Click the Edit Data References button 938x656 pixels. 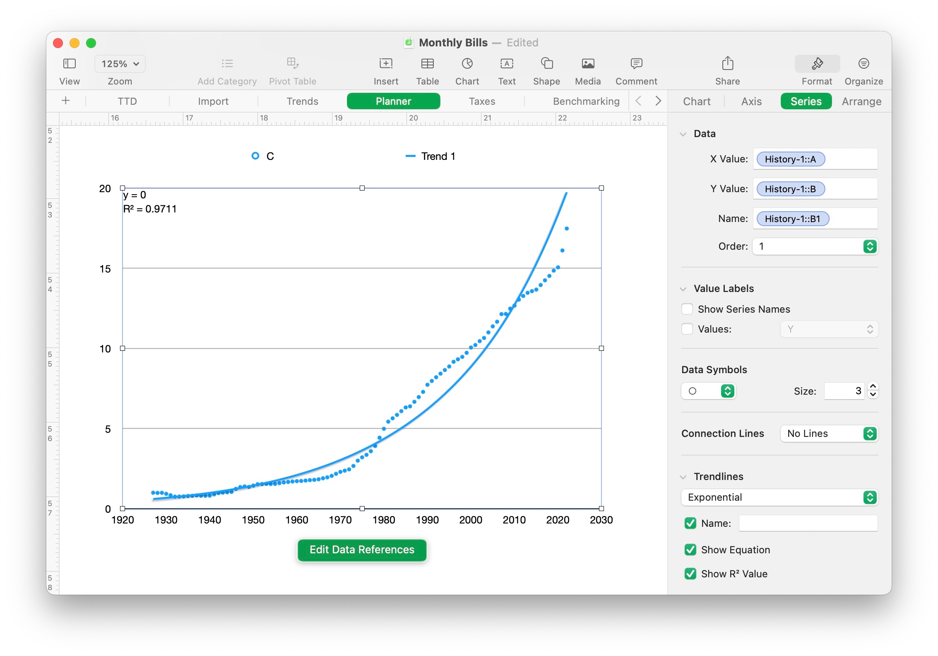click(x=362, y=550)
